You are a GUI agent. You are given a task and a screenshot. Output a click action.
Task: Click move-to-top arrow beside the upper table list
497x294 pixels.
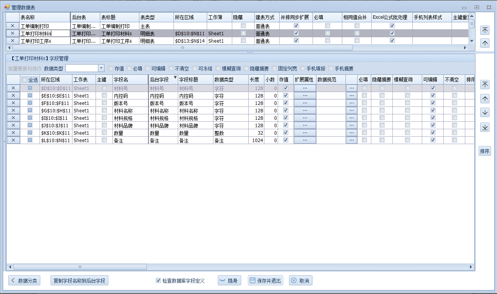[x=485, y=30]
